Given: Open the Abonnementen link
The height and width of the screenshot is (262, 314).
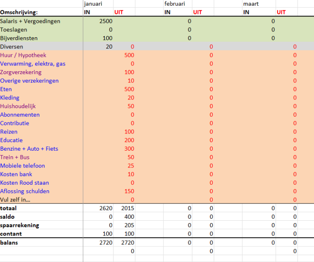Looking at the screenshot, I should point(20,115).
